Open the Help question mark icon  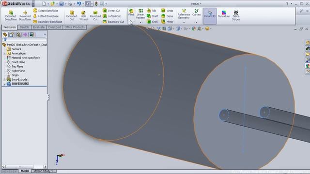tap(287, 4)
